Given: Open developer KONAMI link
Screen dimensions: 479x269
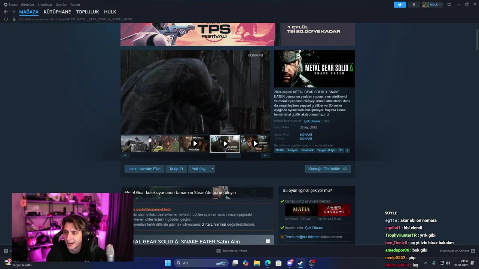Looking at the screenshot, I should click(306, 134).
